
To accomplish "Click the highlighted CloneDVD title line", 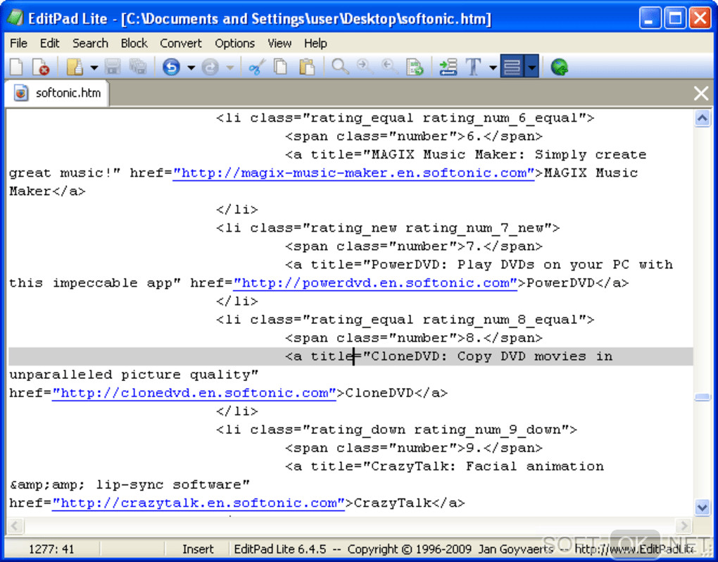I will click(x=351, y=356).
